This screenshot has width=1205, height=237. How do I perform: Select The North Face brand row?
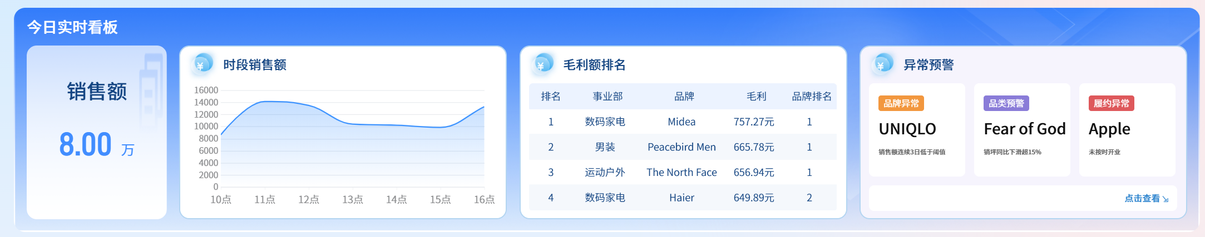[x=681, y=173]
